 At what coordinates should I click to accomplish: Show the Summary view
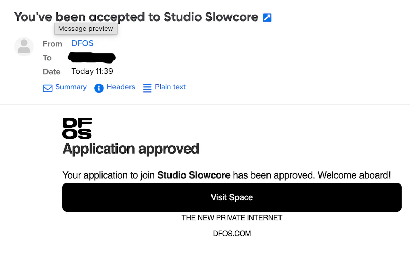71,87
